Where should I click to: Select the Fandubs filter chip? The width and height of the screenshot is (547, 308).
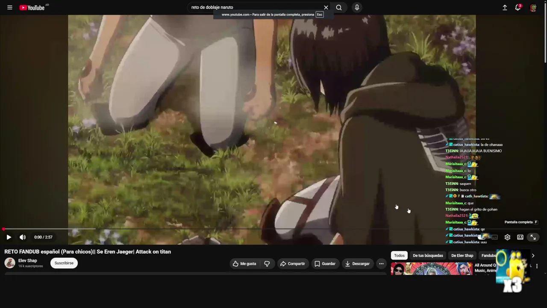[x=488, y=255]
